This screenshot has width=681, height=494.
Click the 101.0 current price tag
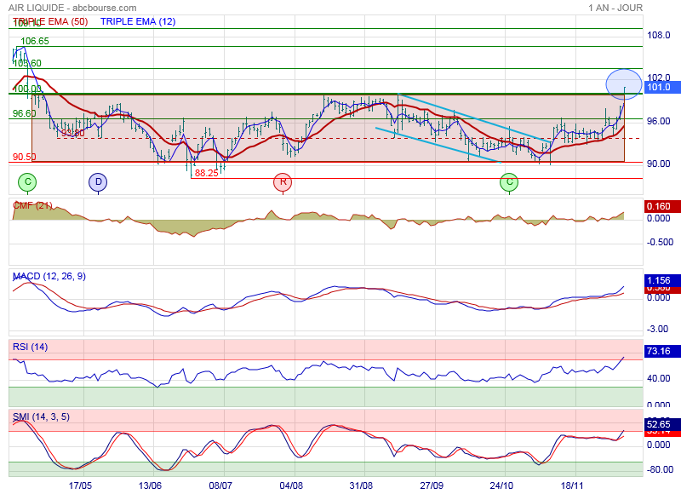pos(659,87)
